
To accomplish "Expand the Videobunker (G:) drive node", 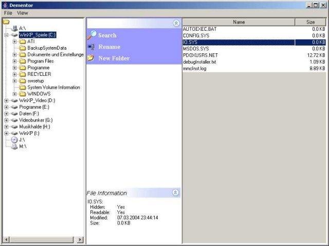I will click(6, 120).
